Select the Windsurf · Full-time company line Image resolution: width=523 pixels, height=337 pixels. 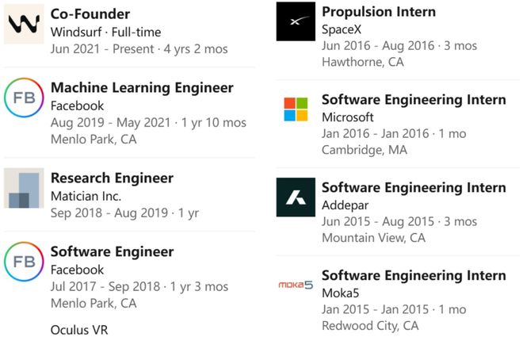[x=105, y=32]
